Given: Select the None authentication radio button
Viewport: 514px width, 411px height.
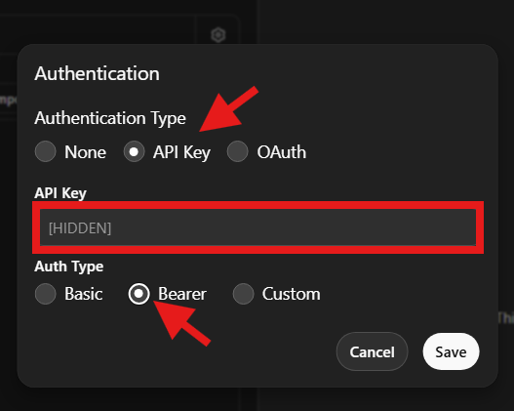Looking at the screenshot, I should click(x=46, y=151).
